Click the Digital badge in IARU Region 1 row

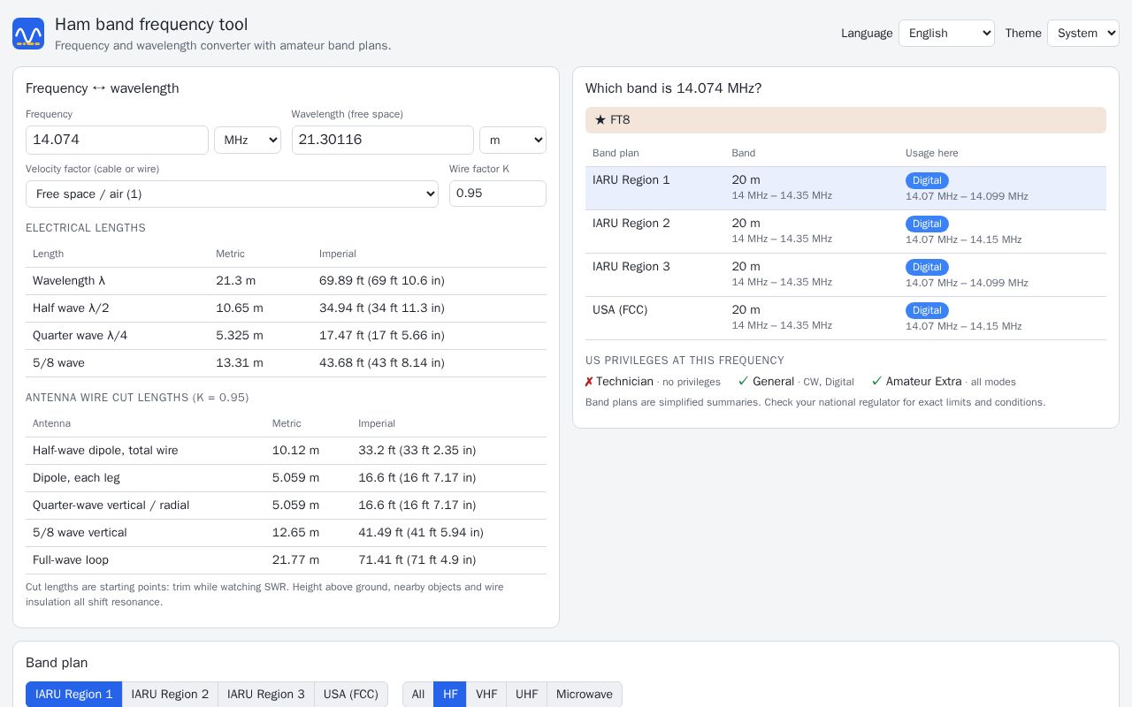(x=927, y=180)
